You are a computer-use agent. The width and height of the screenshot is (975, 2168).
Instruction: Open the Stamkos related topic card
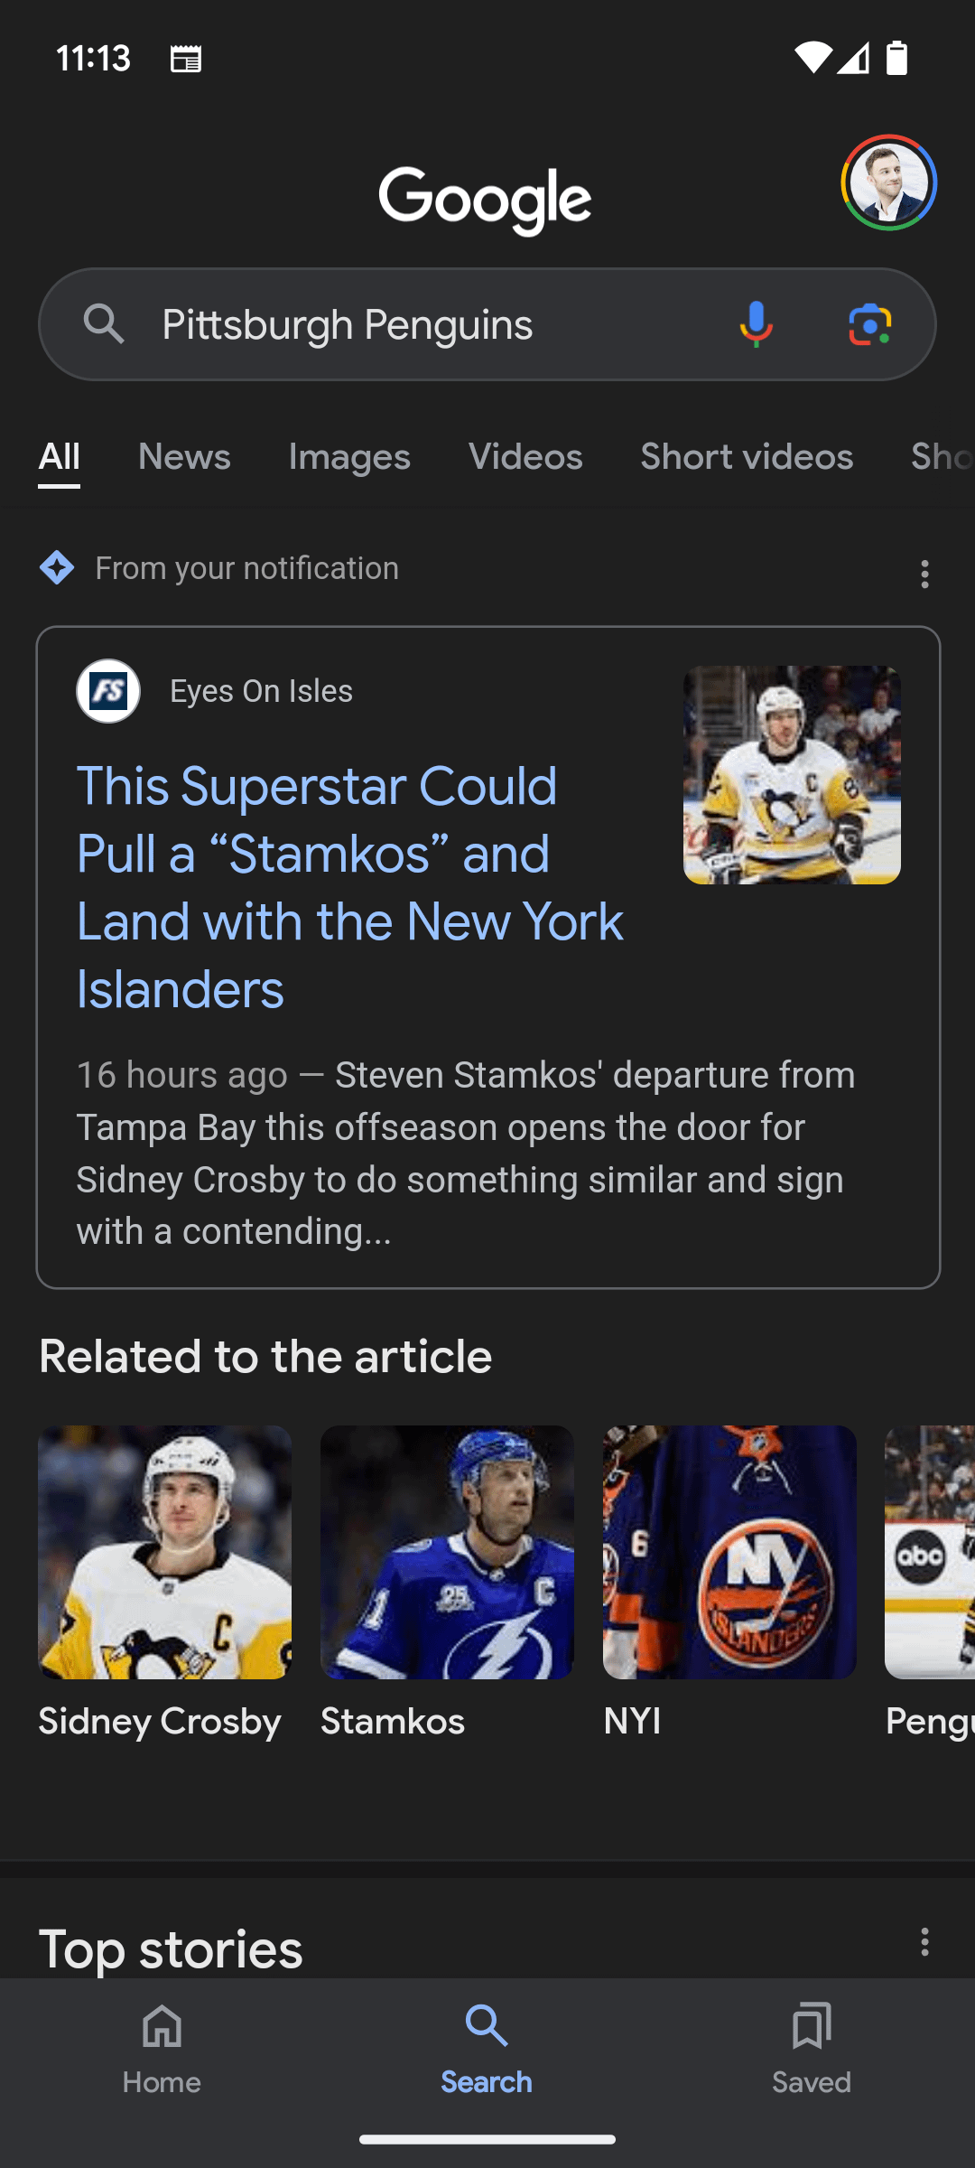point(447,1581)
